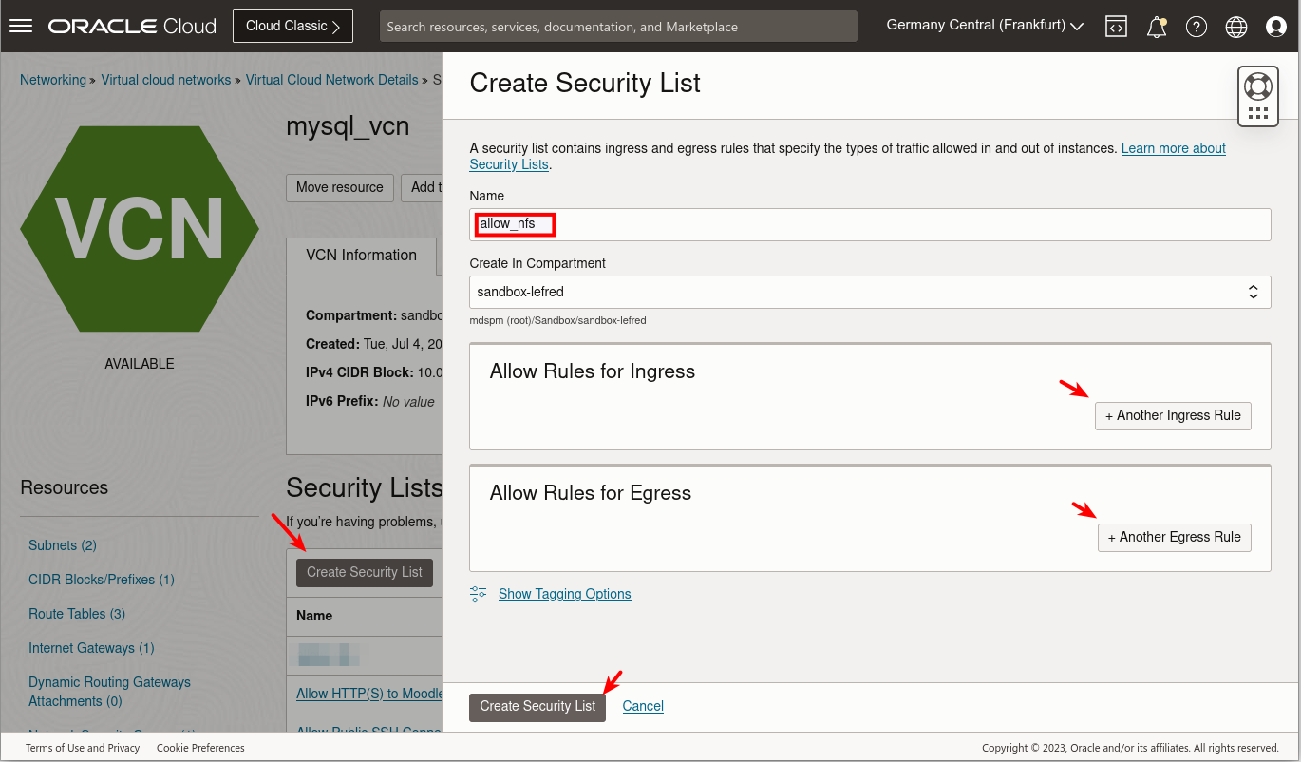Open the navigation hamburger menu
Screen dimensions: 1301x762
(20, 25)
